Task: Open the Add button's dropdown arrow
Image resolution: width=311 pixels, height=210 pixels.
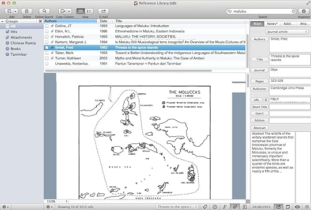Action: pos(16,12)
